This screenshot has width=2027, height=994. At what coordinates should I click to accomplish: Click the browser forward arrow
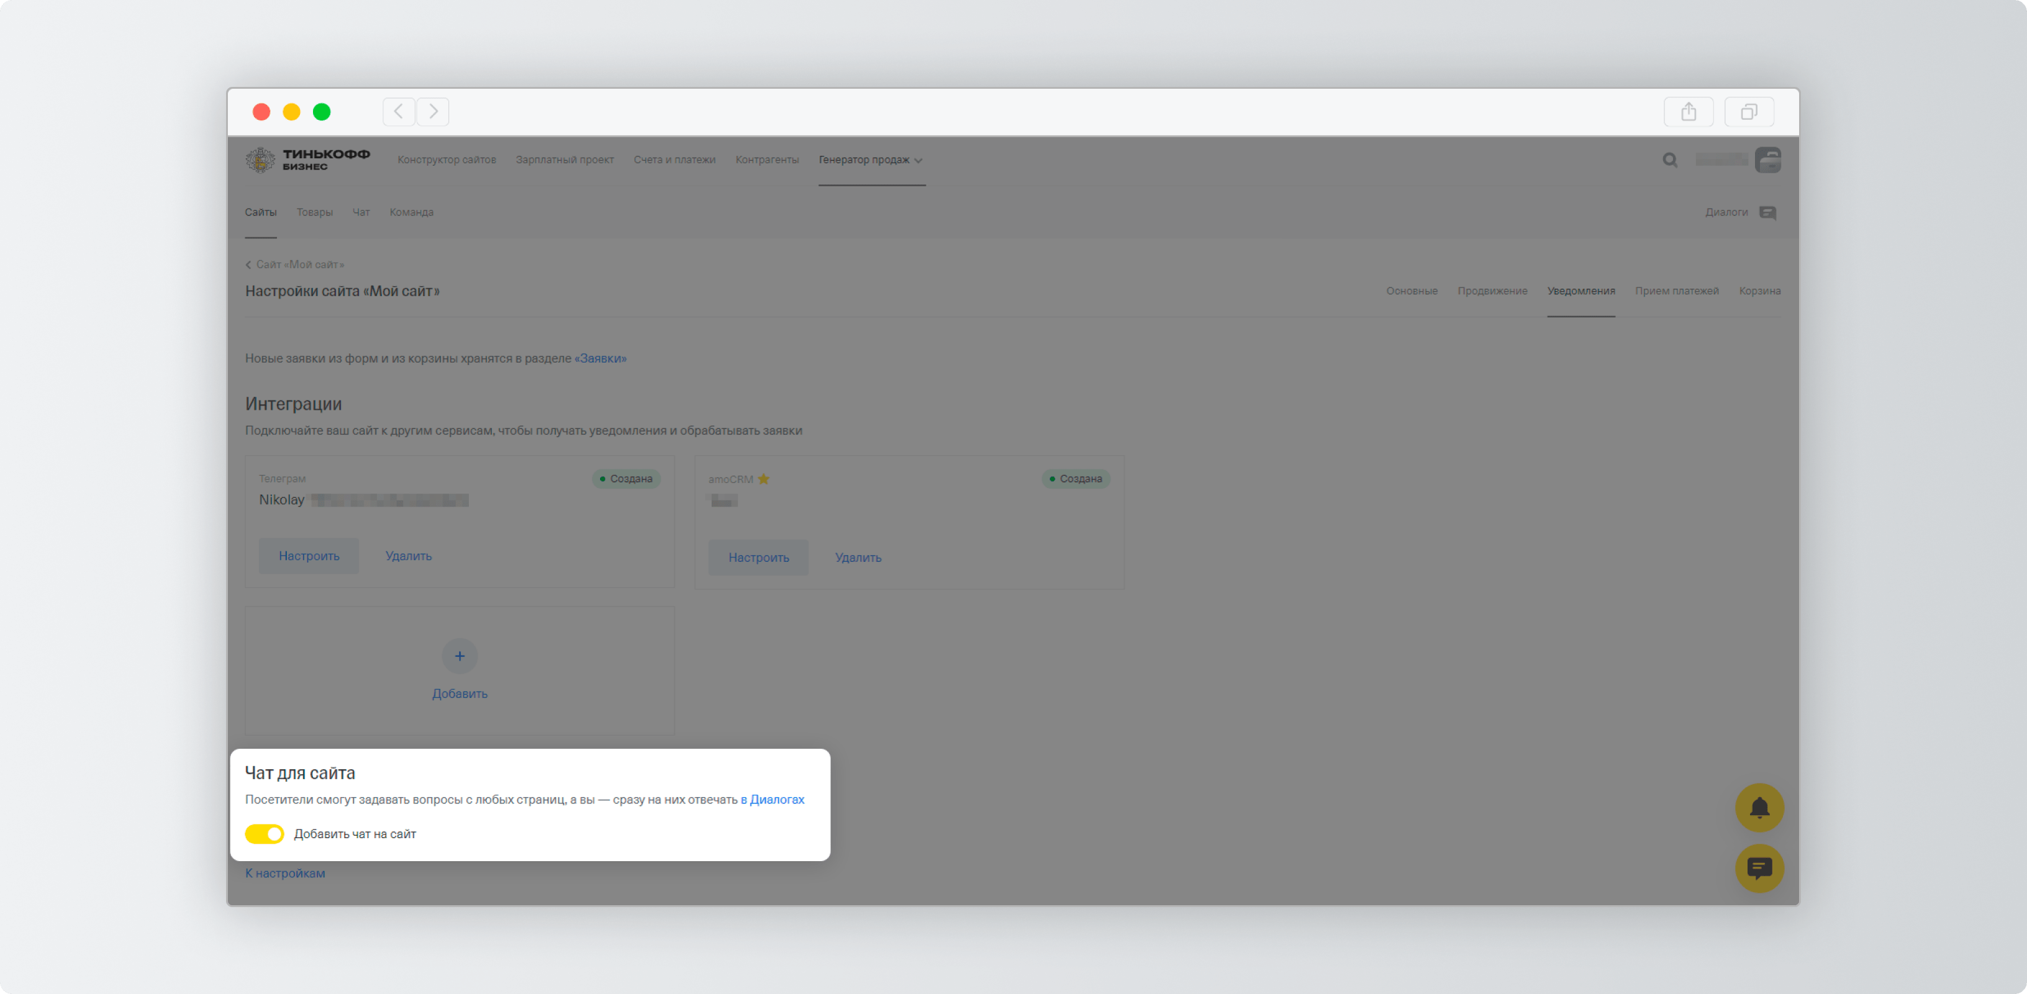(x=433, y=112)
